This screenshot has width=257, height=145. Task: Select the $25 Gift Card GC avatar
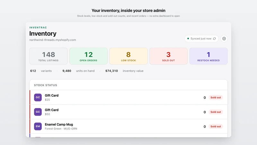38,97
